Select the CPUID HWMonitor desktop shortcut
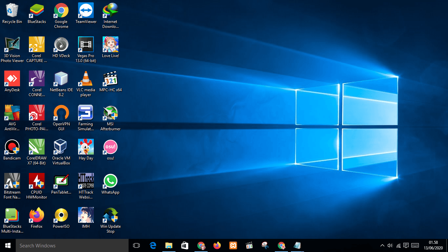Image resolution: width=448 pixels, height=252 pixels. coord(37,186)
